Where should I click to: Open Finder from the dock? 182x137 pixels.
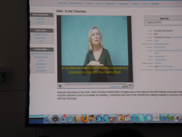pyautogui.click(x=48, y=119)
